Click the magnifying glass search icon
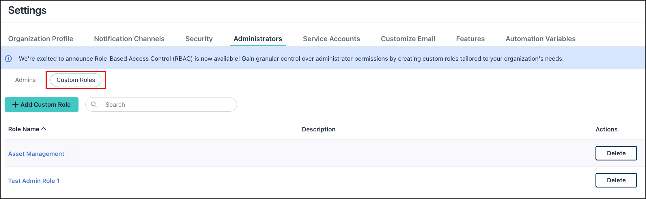 (94, 104)
